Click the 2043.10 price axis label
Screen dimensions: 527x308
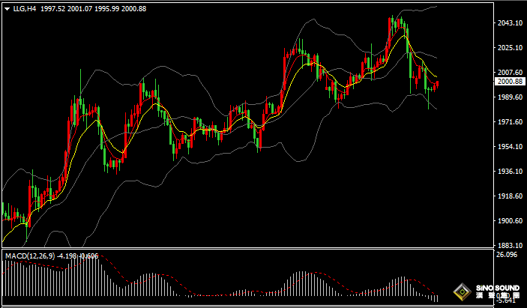point(510,23)
